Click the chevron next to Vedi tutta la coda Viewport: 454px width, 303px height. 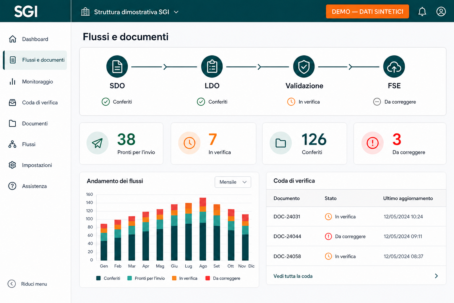436,276
